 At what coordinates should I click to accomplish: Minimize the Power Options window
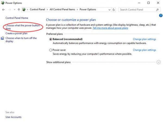click(x=139, y=3)
